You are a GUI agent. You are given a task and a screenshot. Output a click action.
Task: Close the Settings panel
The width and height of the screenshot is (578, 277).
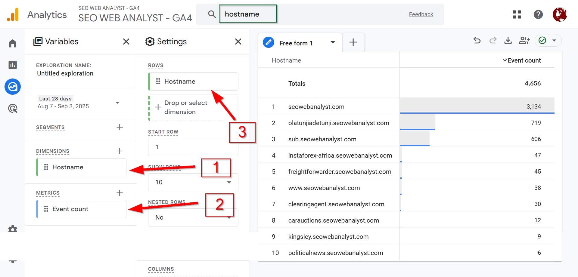click(238, 42)
